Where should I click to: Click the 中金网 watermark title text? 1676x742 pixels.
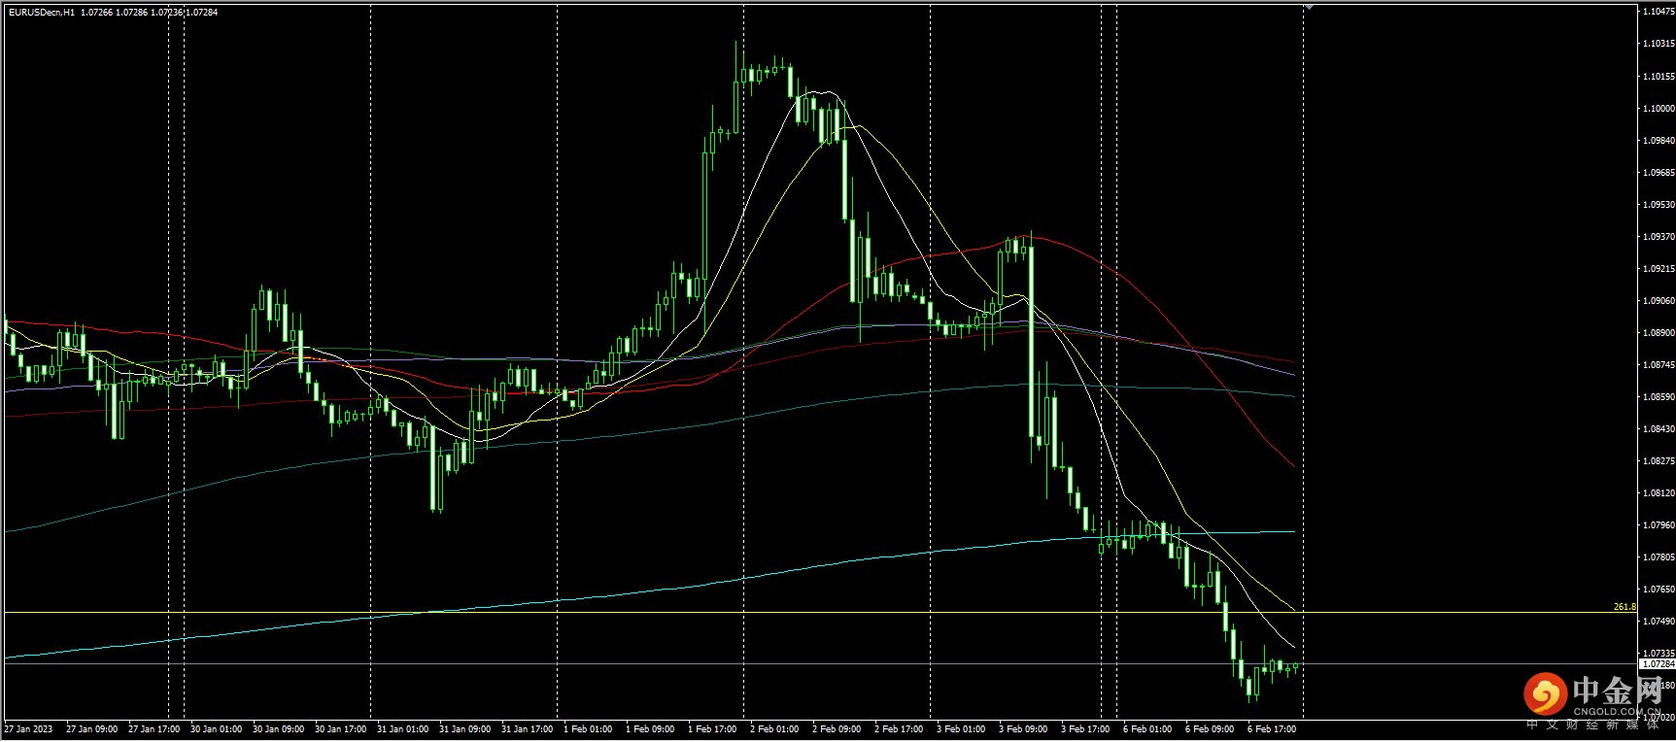[1617, 691]
